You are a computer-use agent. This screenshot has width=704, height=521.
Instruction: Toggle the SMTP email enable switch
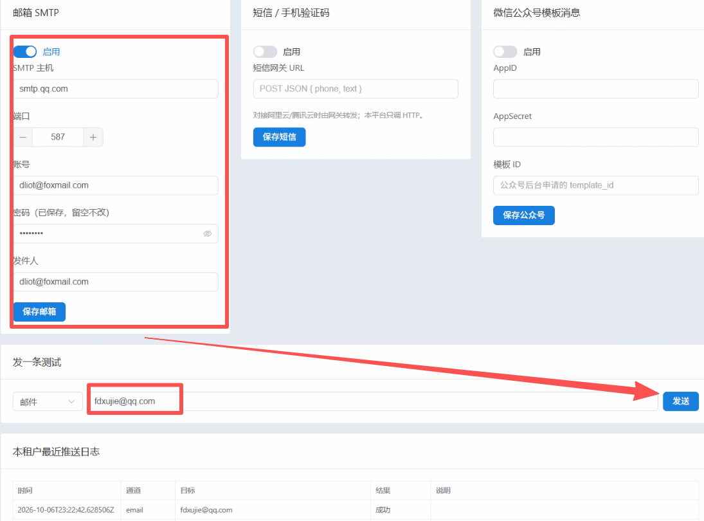[25, 51]
